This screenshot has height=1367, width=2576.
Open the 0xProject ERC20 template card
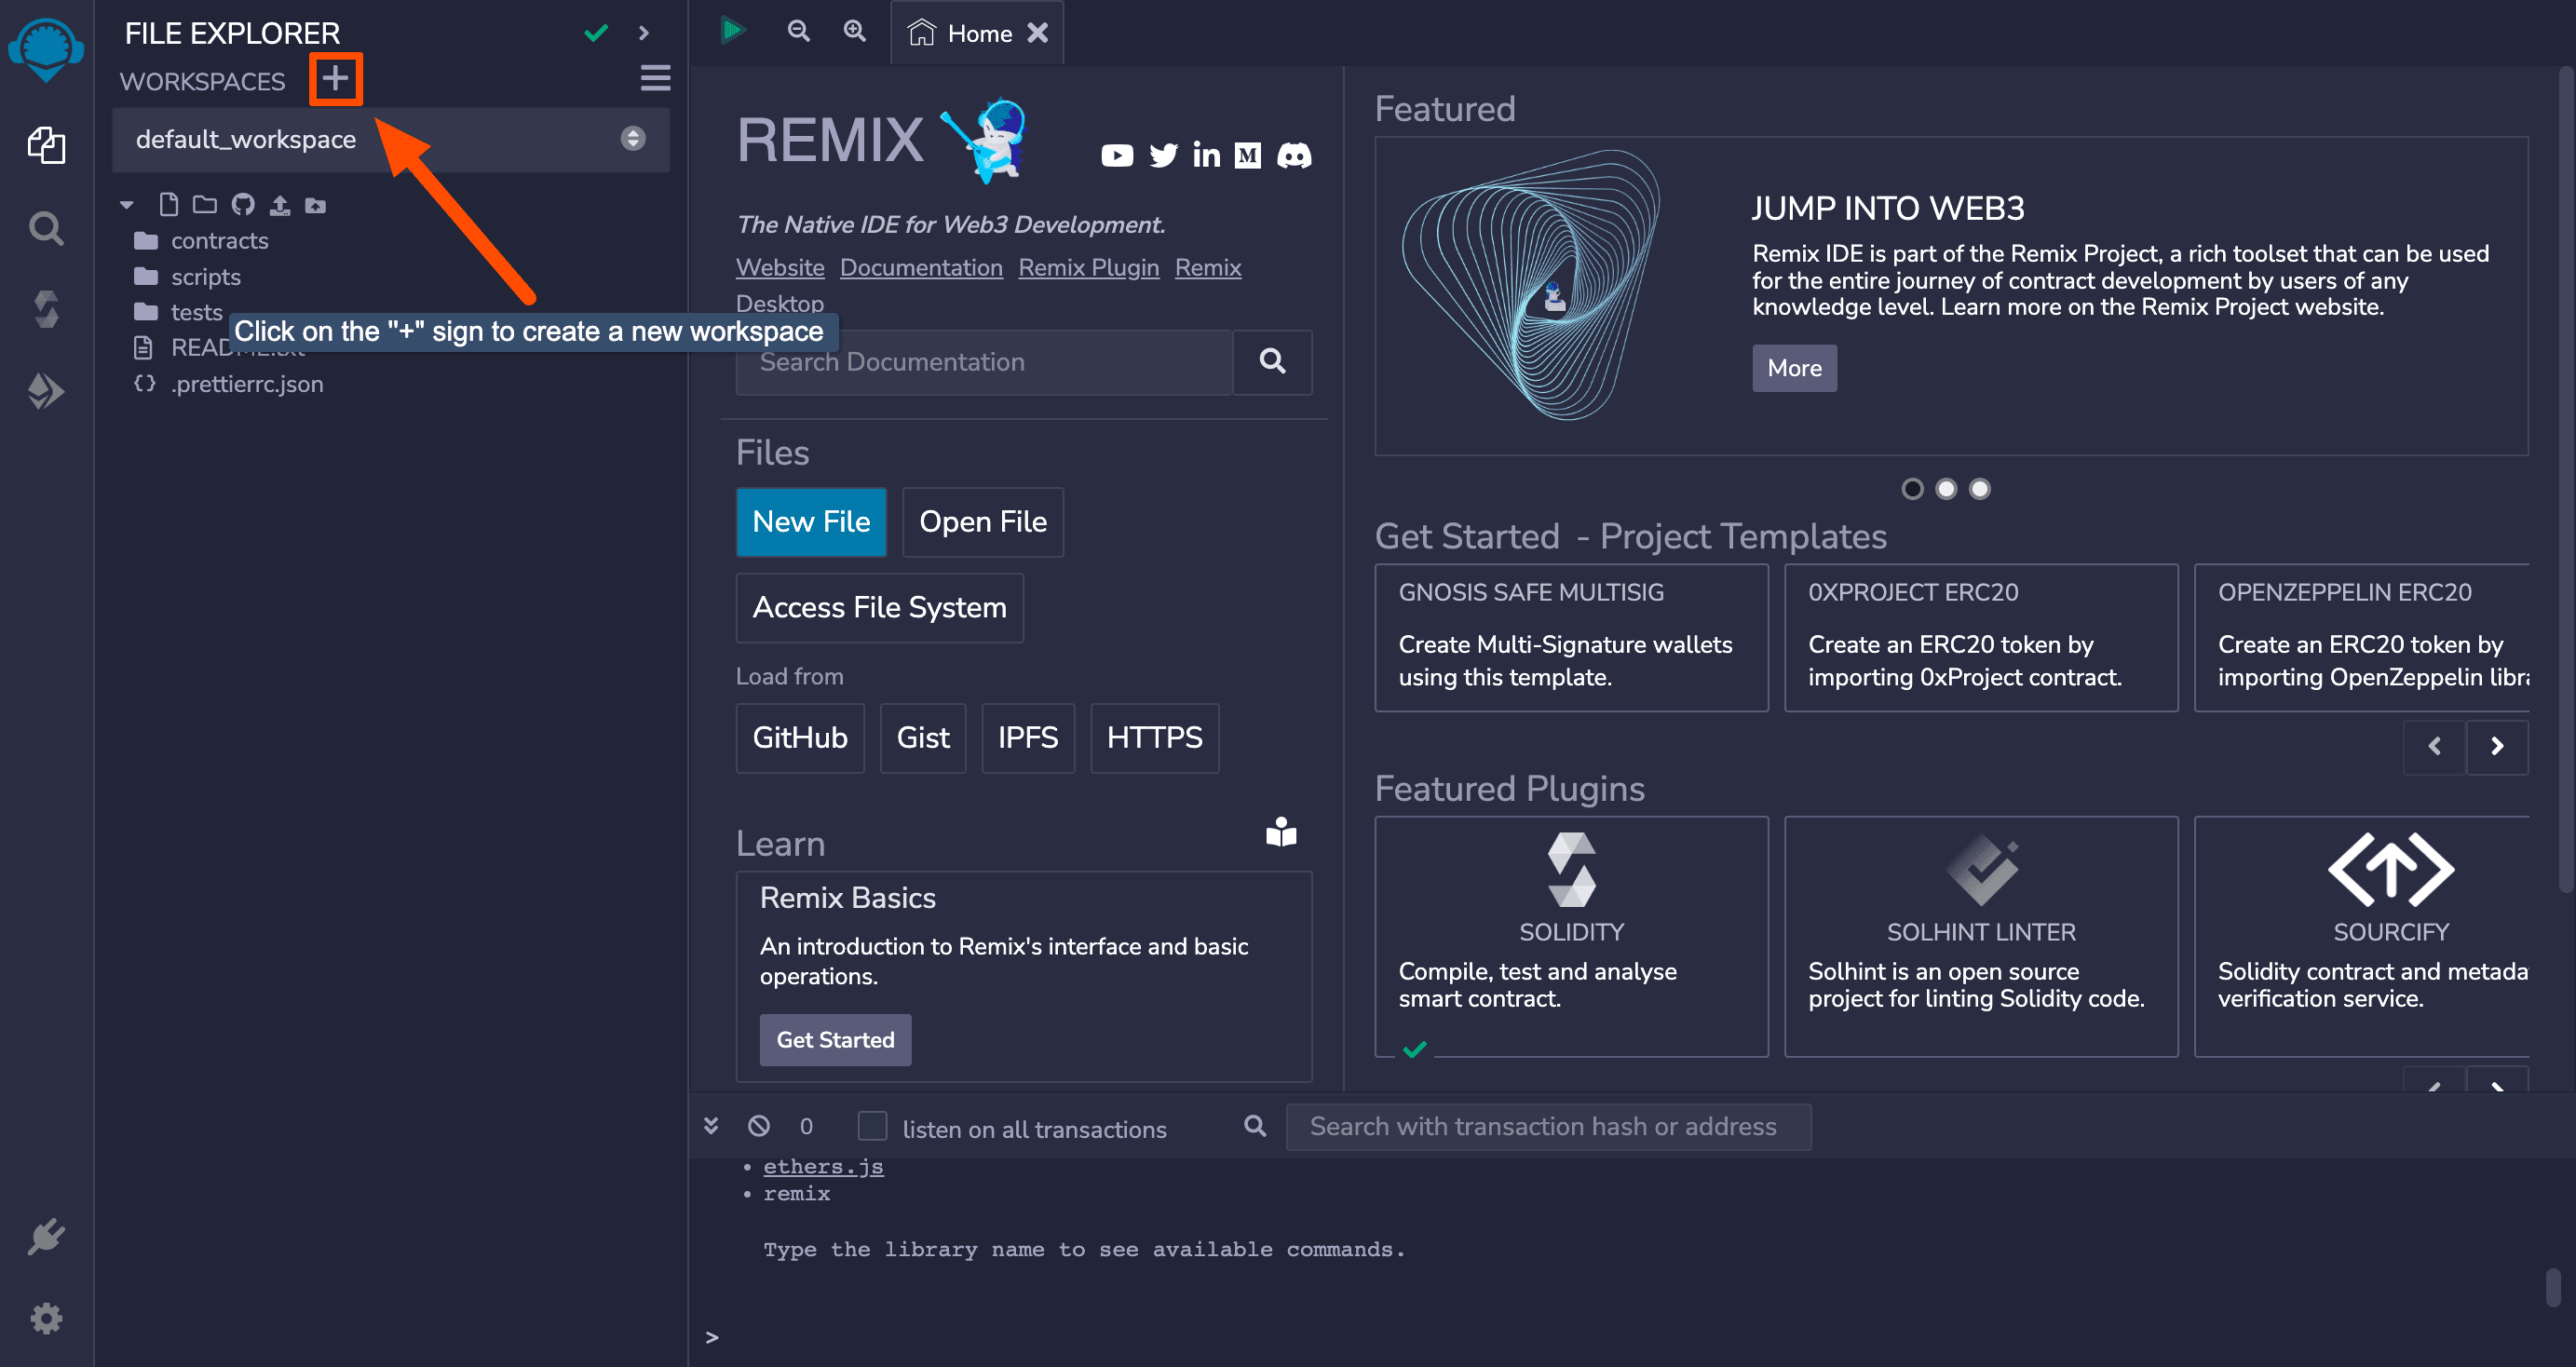coord(1981,638)
